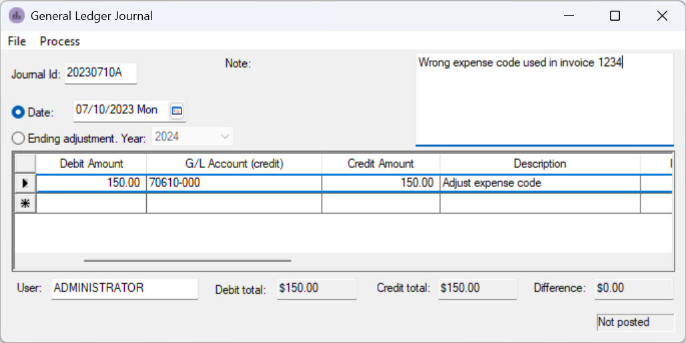Click the Adjust expense code description cell
This screenshot has width=686, height=343.
click(539, 183)
